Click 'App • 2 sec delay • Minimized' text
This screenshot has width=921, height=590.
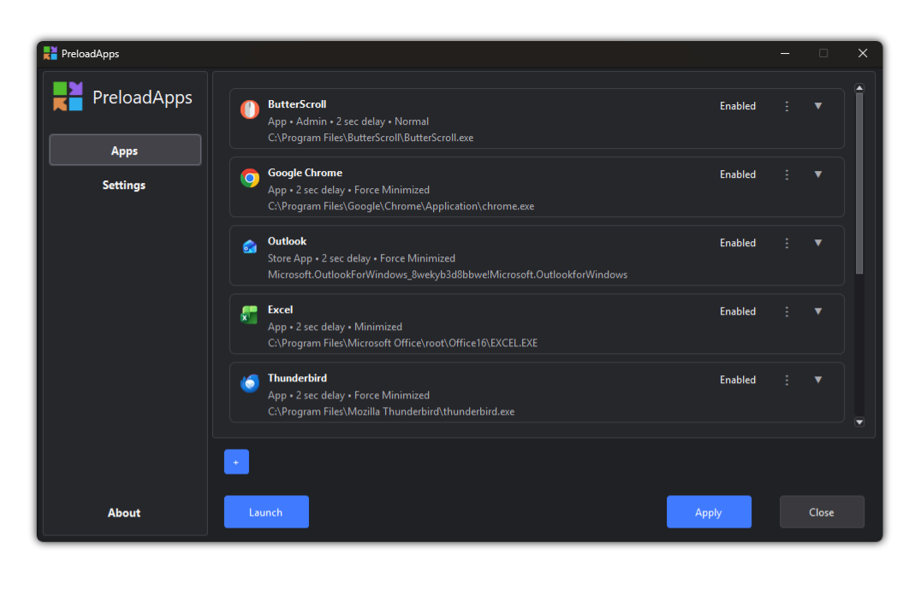(336, 327)
